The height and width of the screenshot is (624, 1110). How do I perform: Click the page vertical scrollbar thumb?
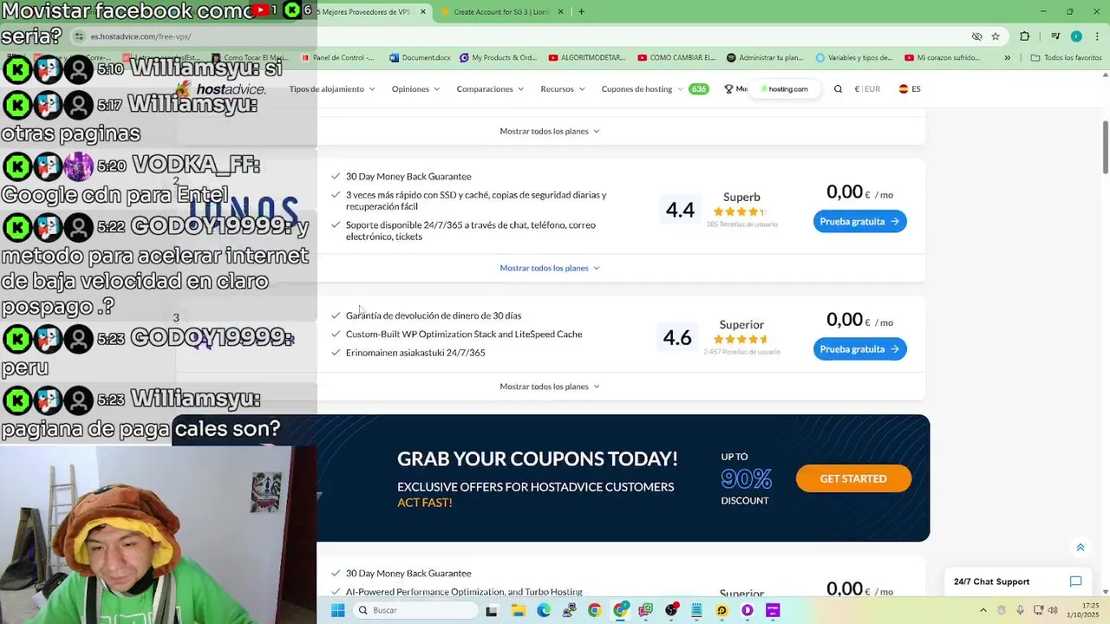pyautogui.click(x=1105, y=146)
